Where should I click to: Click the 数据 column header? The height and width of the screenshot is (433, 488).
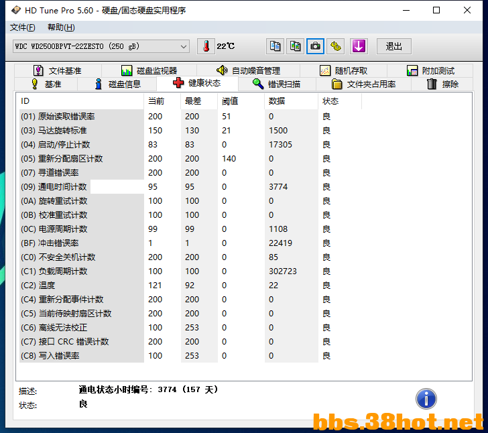292,101
